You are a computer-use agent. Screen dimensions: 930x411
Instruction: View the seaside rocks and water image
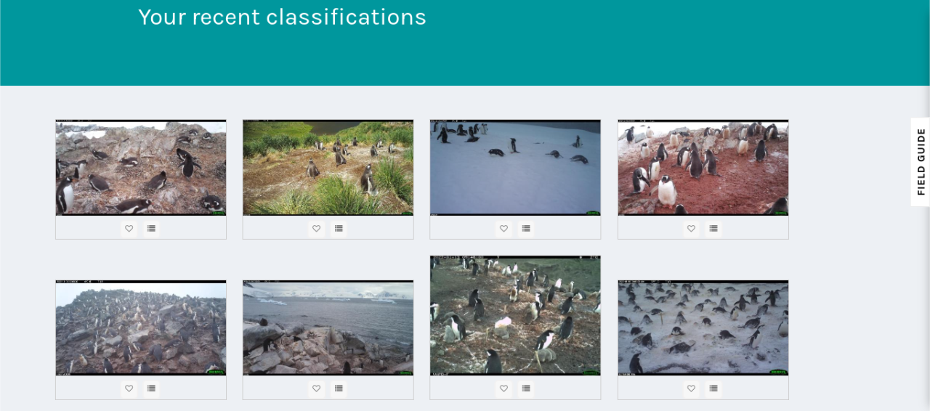tap(328, 328)
